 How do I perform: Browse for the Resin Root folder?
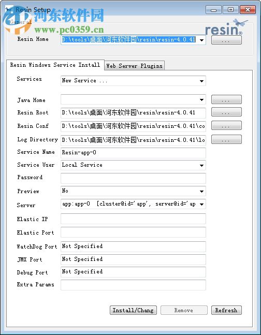coord(226,112)
